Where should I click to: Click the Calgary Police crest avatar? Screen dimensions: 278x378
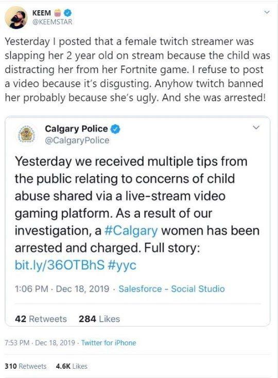(27, 134)
